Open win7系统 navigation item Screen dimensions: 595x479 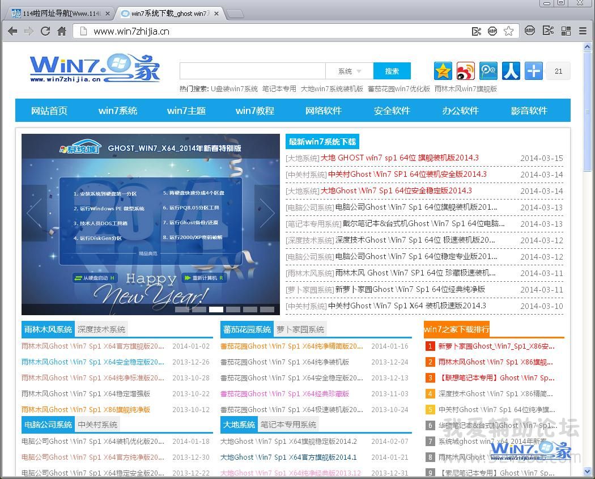[118, 111]
